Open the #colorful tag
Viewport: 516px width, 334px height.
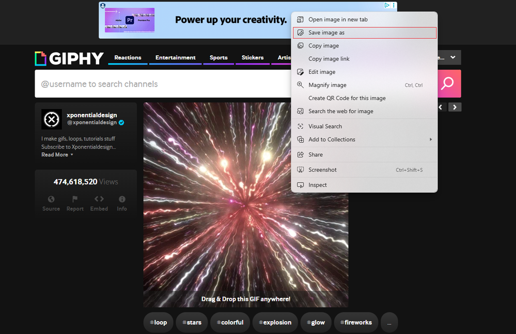click(230, 323)
